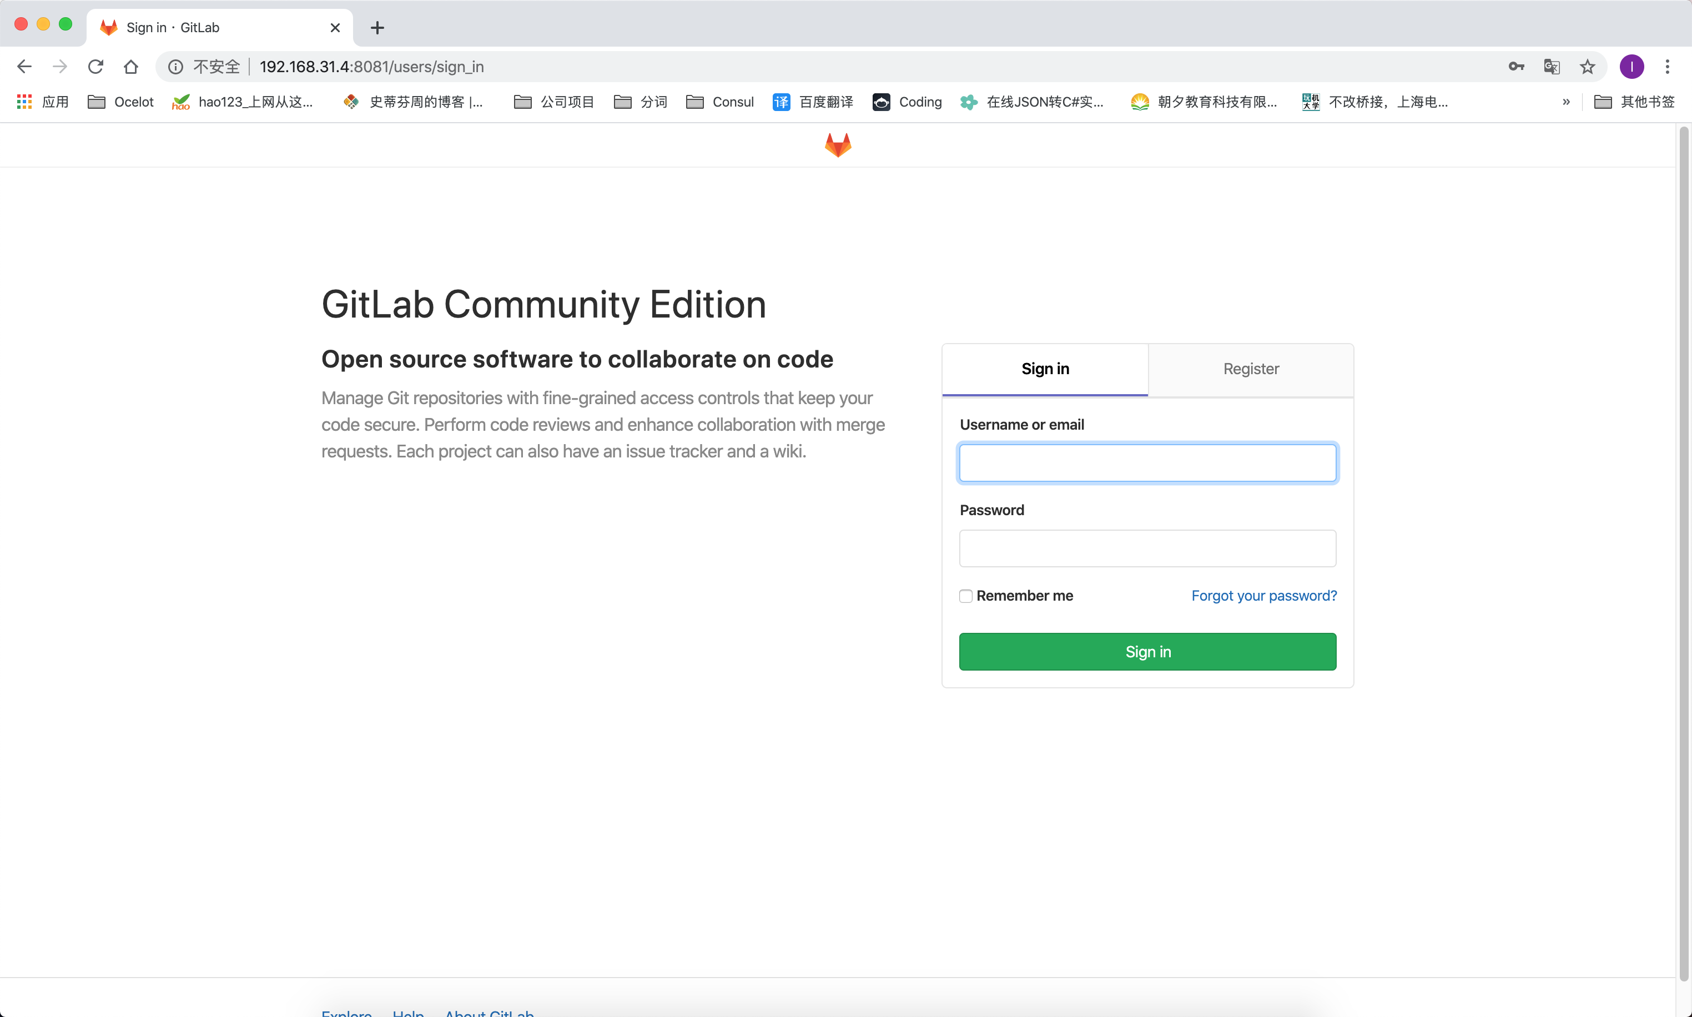This screenshot has height=1017, width=1692.
Task: Check the Remember me checkbox
Action: pyautogui.click(x=965, y=596)
